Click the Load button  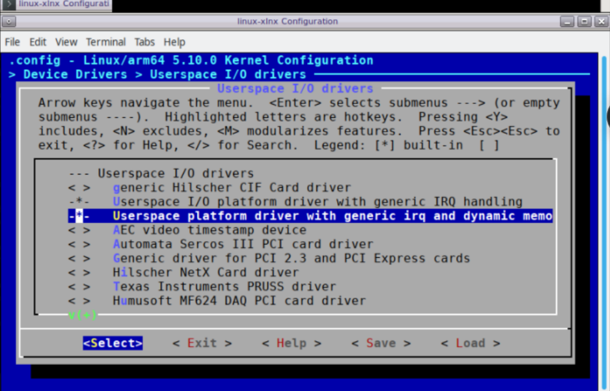[x=471, y=343]
